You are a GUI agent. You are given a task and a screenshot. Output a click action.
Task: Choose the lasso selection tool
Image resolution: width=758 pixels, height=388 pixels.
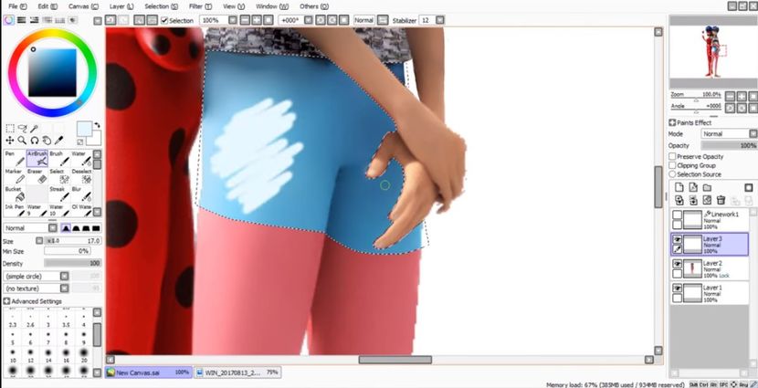pos(22,129)
